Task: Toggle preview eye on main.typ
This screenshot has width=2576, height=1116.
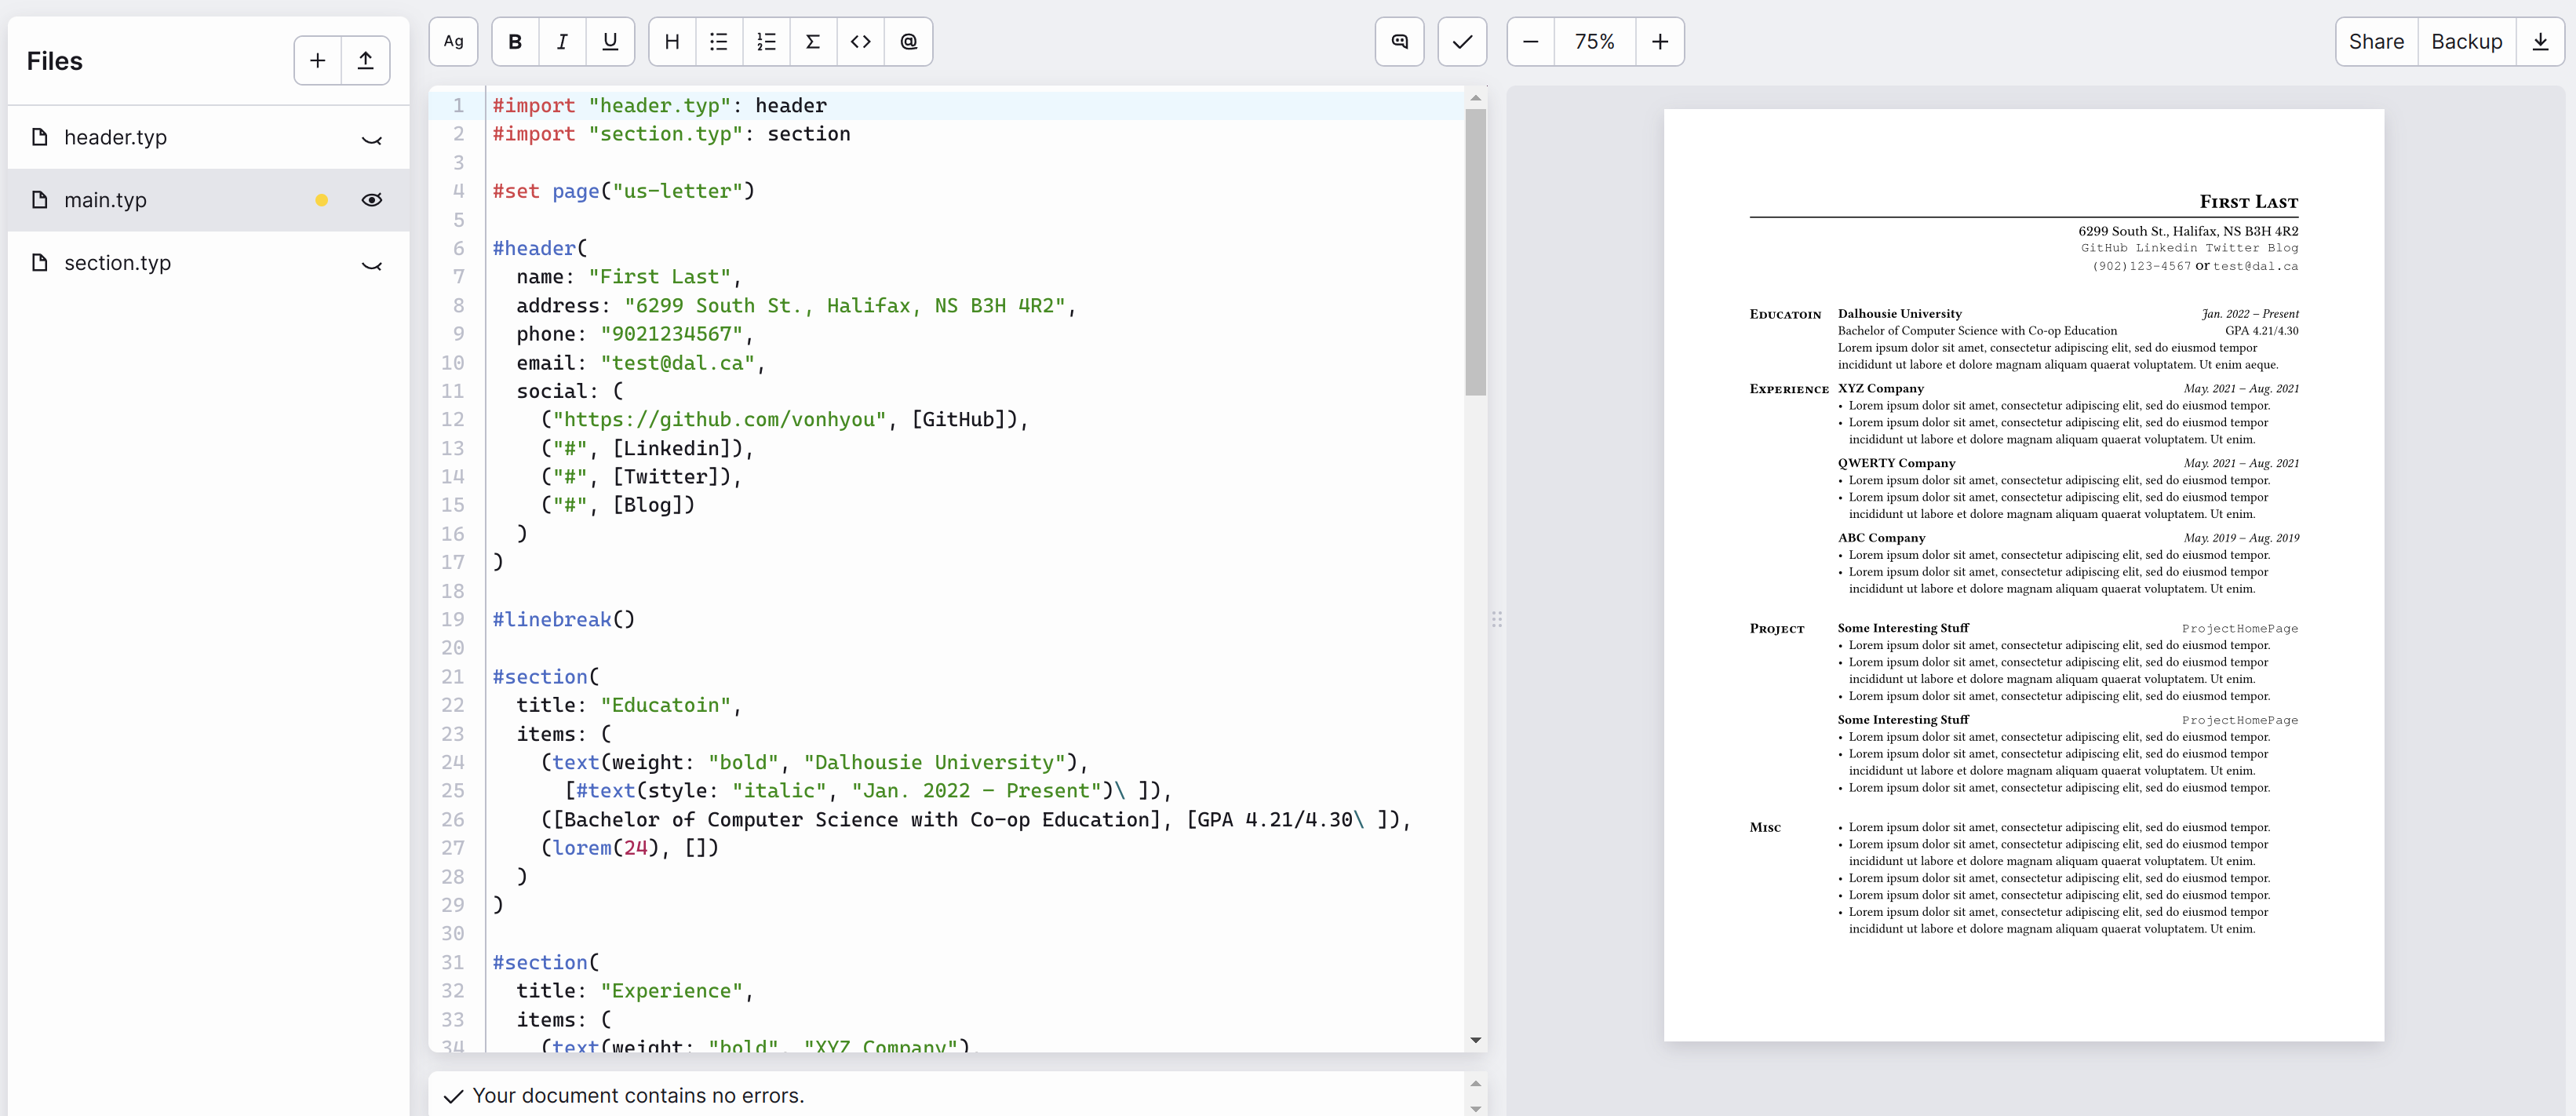Action: [372, 200]
